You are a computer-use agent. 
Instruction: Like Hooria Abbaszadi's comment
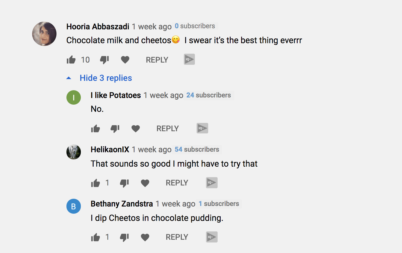point(71,60)
